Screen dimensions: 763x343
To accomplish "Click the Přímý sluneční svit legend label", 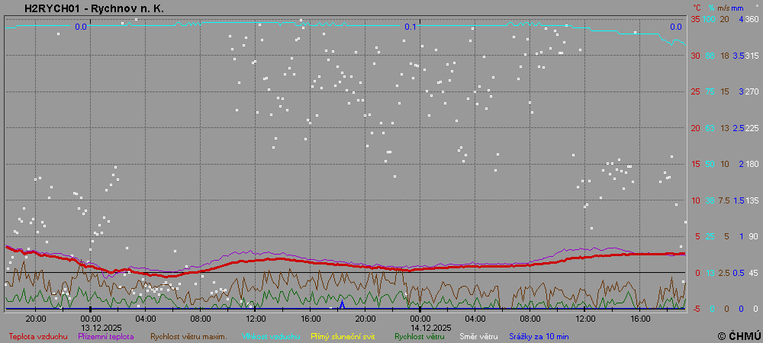I will [x=341, y=335].
